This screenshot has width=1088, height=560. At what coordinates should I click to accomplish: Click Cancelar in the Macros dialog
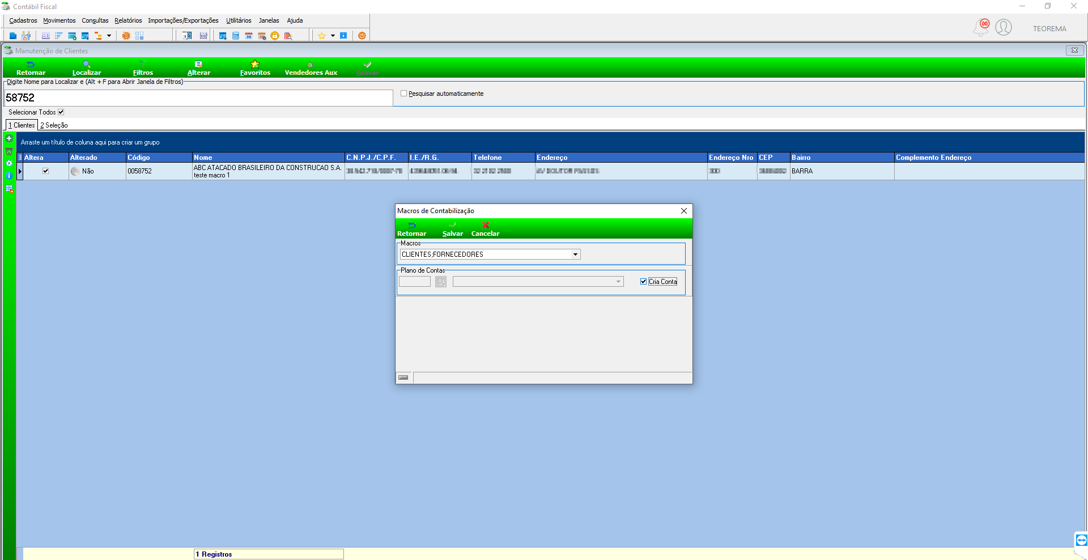(485, 228)
